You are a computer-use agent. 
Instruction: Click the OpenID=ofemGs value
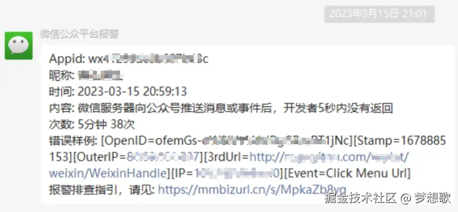[x=227, y=141]
